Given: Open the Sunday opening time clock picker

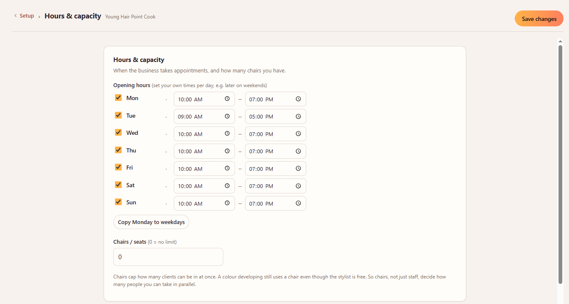Looking at the screenshot, I should [227, 204].
